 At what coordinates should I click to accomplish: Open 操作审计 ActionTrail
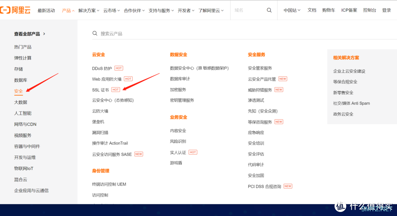tap(110, 143)
